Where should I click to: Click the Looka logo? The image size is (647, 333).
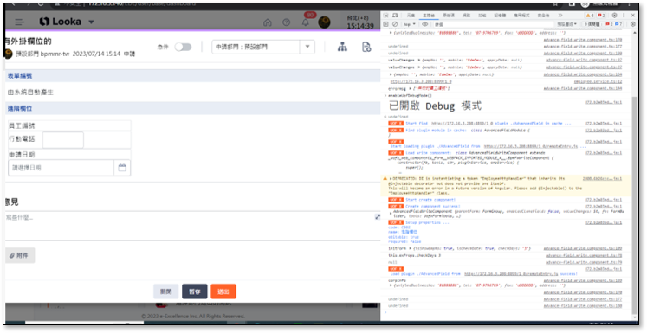(x=61, y=22)
